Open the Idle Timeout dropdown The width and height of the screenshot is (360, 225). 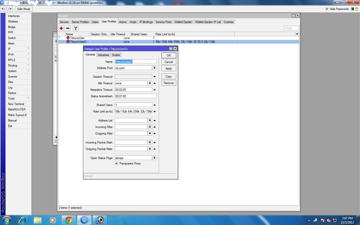[x=150, y=83]
